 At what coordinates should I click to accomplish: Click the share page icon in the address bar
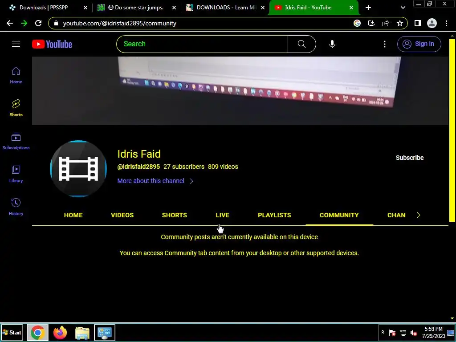coord(386,23)
